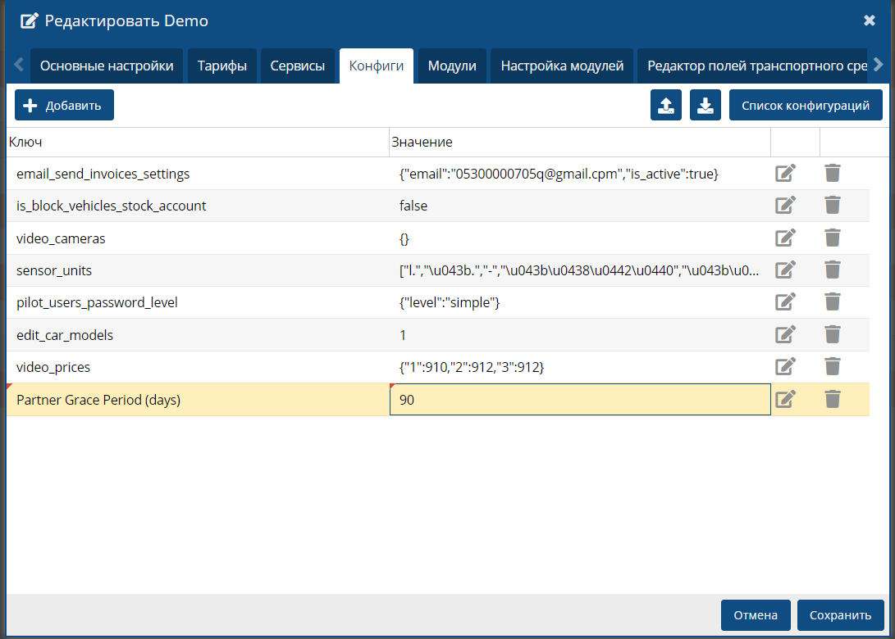This screenshot has width=895, height=639.
Task: Open the Настройка модулей tab
Action: tap(562, 66)
